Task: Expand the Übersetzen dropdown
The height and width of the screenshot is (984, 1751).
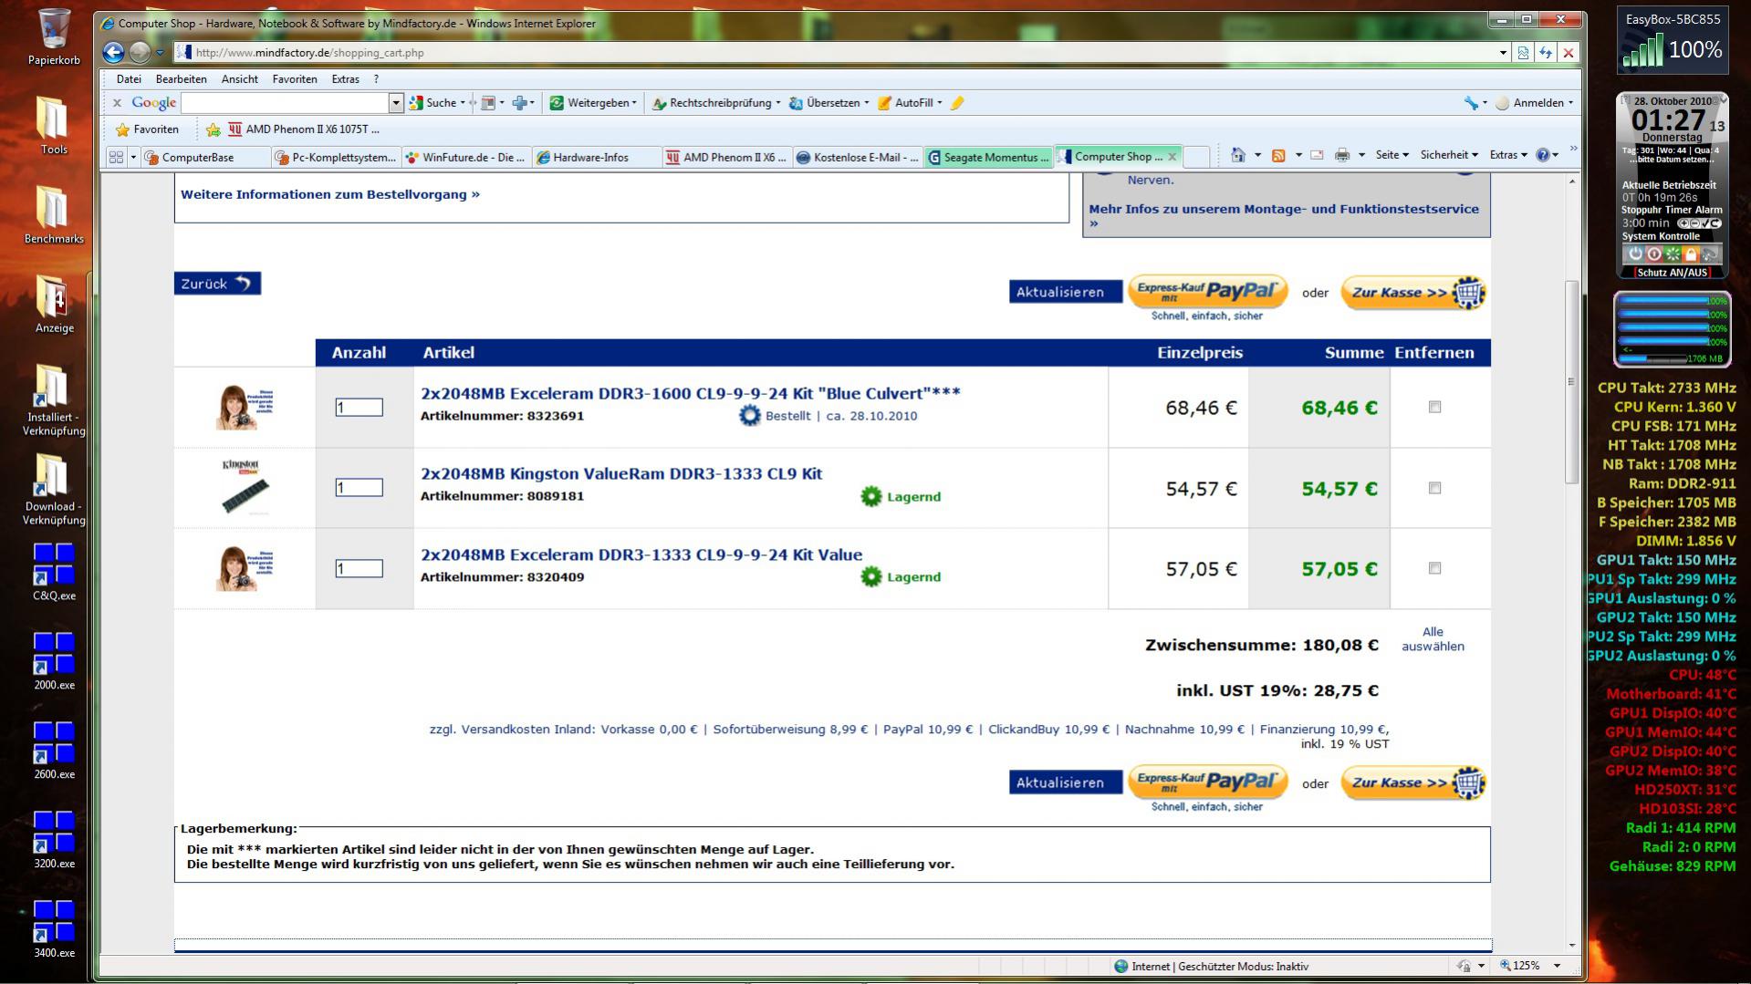Action: point(867,103)
